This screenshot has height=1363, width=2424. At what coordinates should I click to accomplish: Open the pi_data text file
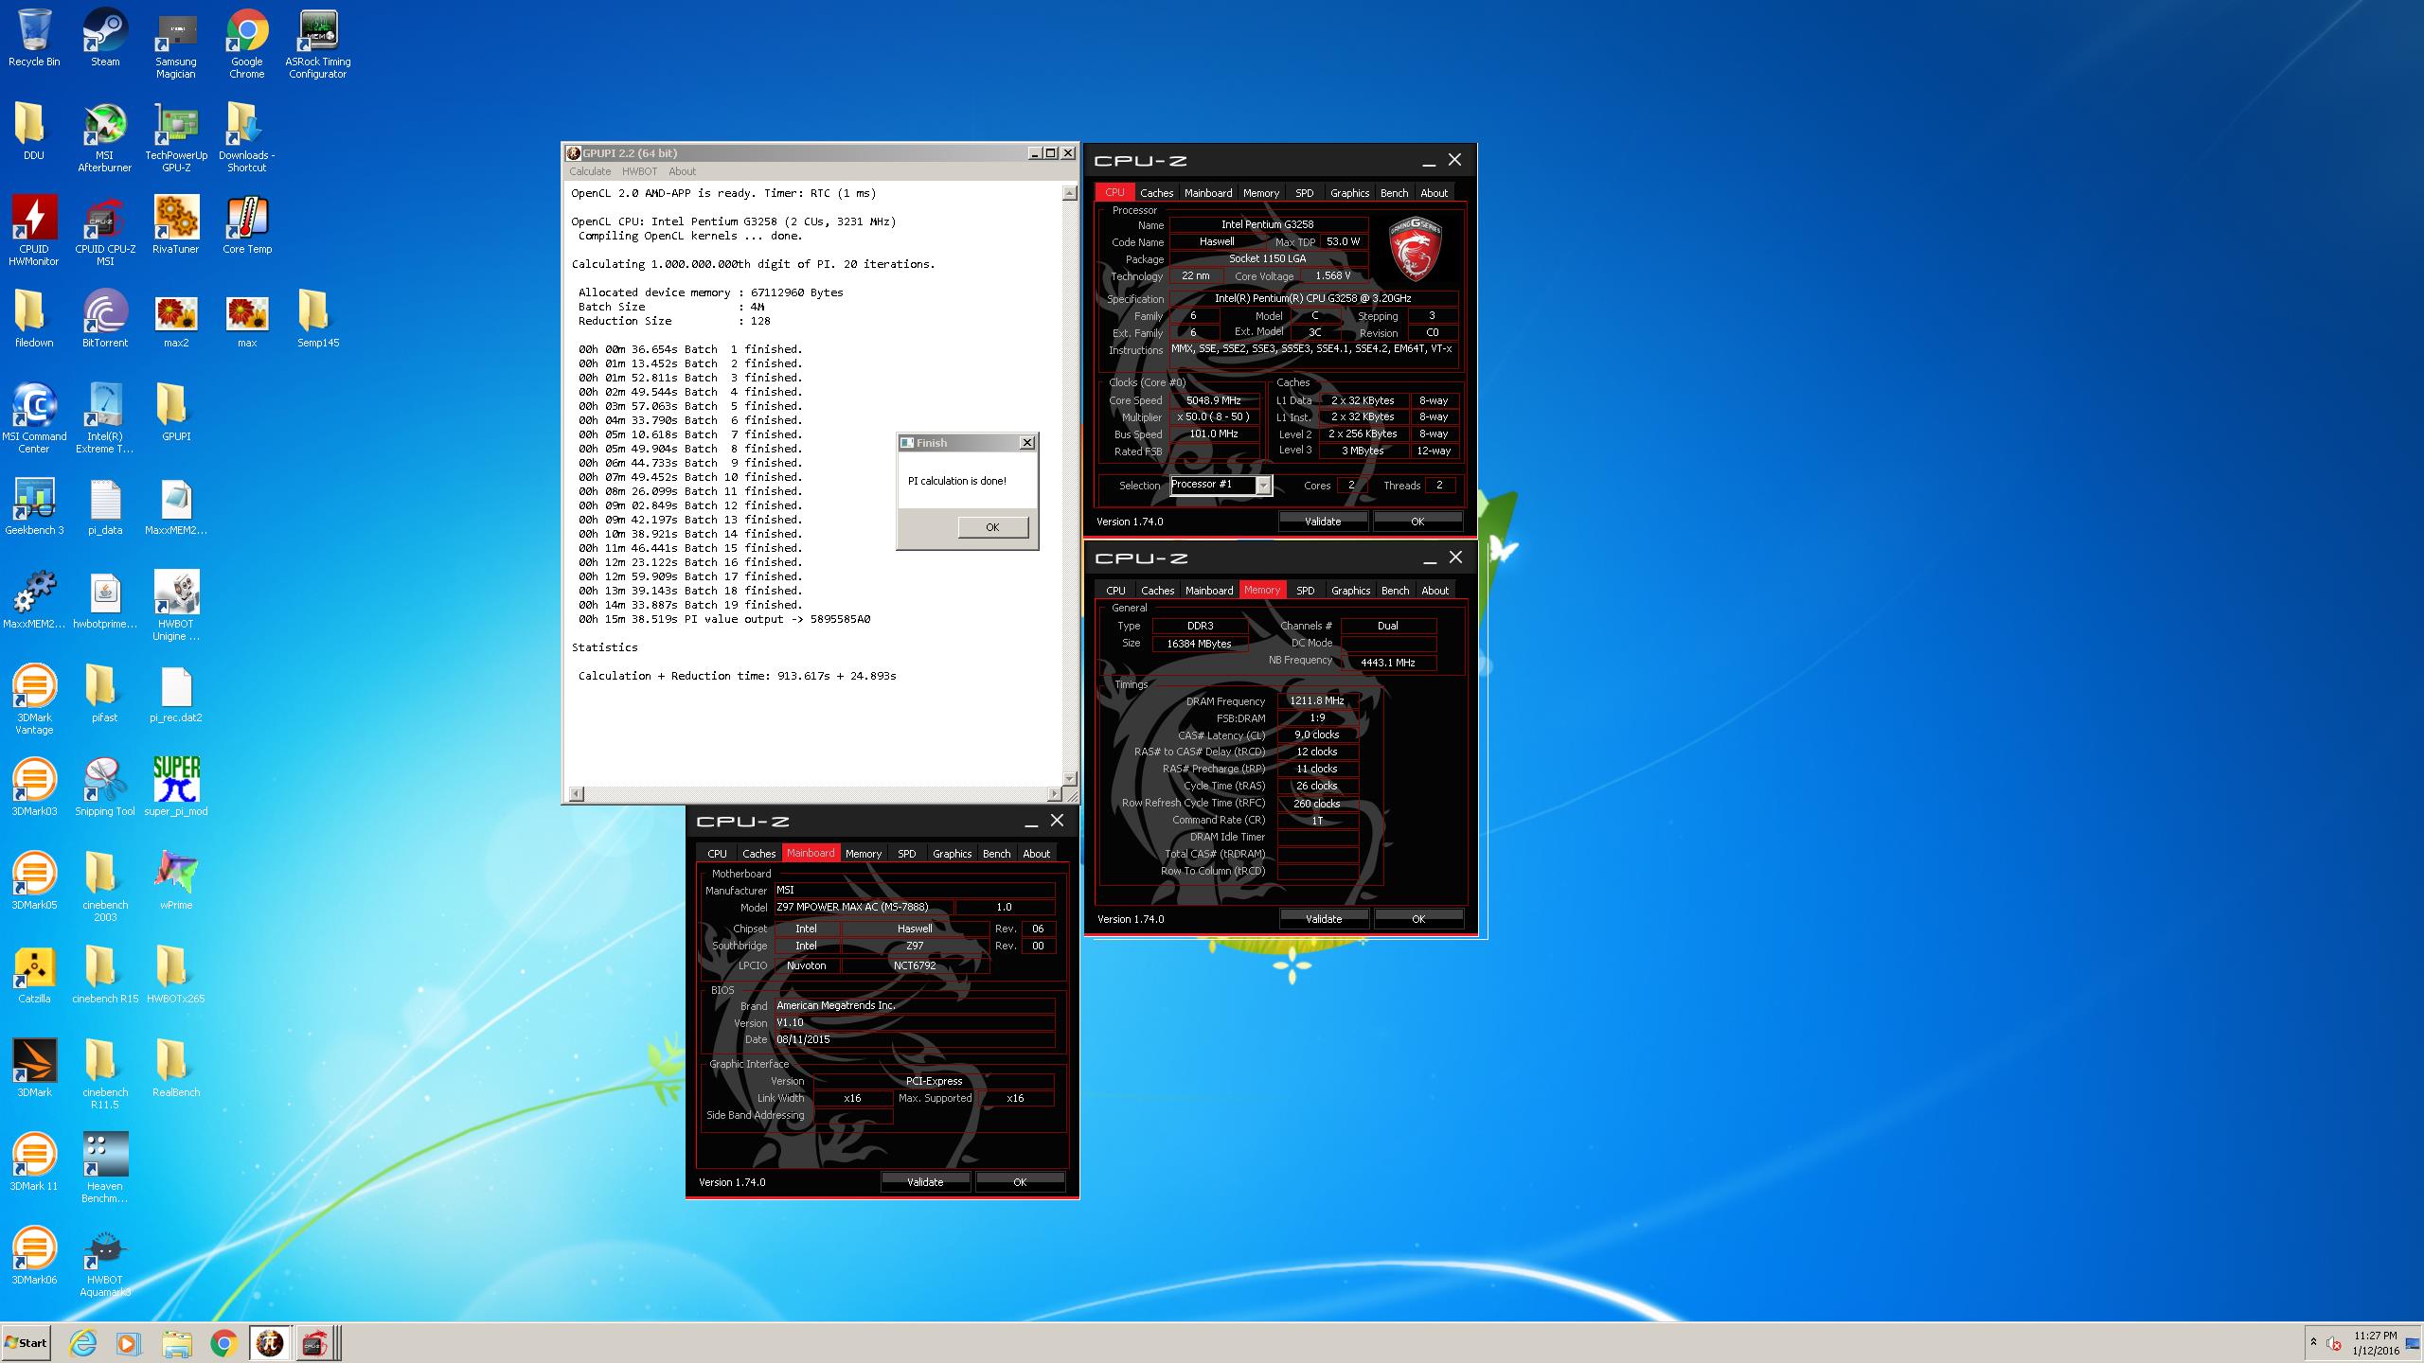105,506
